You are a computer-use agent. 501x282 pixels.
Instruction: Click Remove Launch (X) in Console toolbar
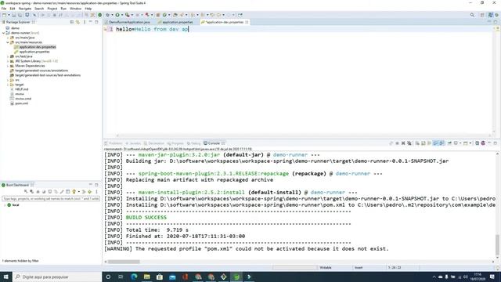point(403,143)
